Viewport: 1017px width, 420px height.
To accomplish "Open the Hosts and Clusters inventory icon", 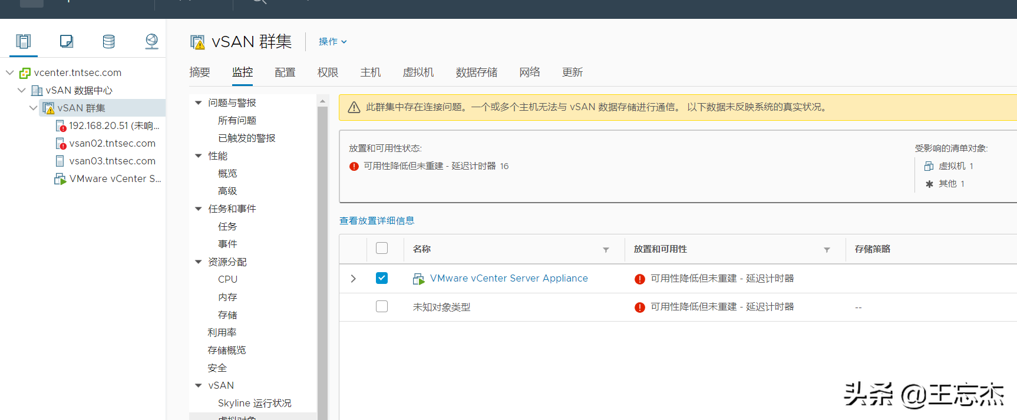I will click(x=23, y=41).
